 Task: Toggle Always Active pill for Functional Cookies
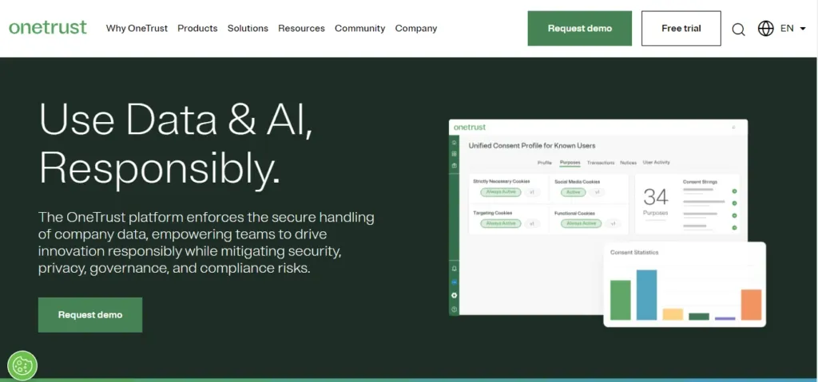(x=582, y=223)
